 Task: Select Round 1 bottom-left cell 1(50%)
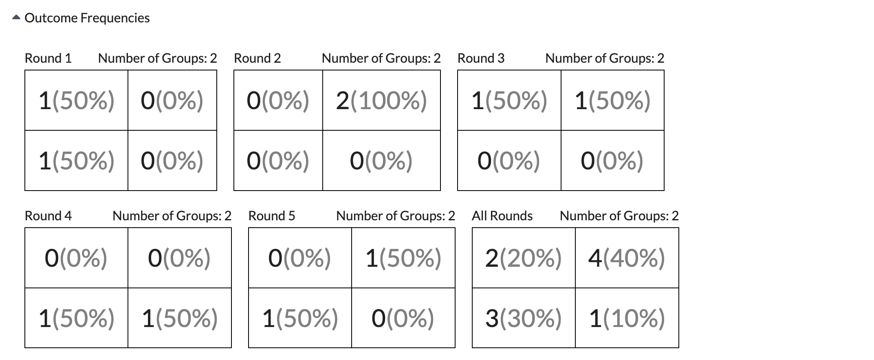(x=77, y=160)
